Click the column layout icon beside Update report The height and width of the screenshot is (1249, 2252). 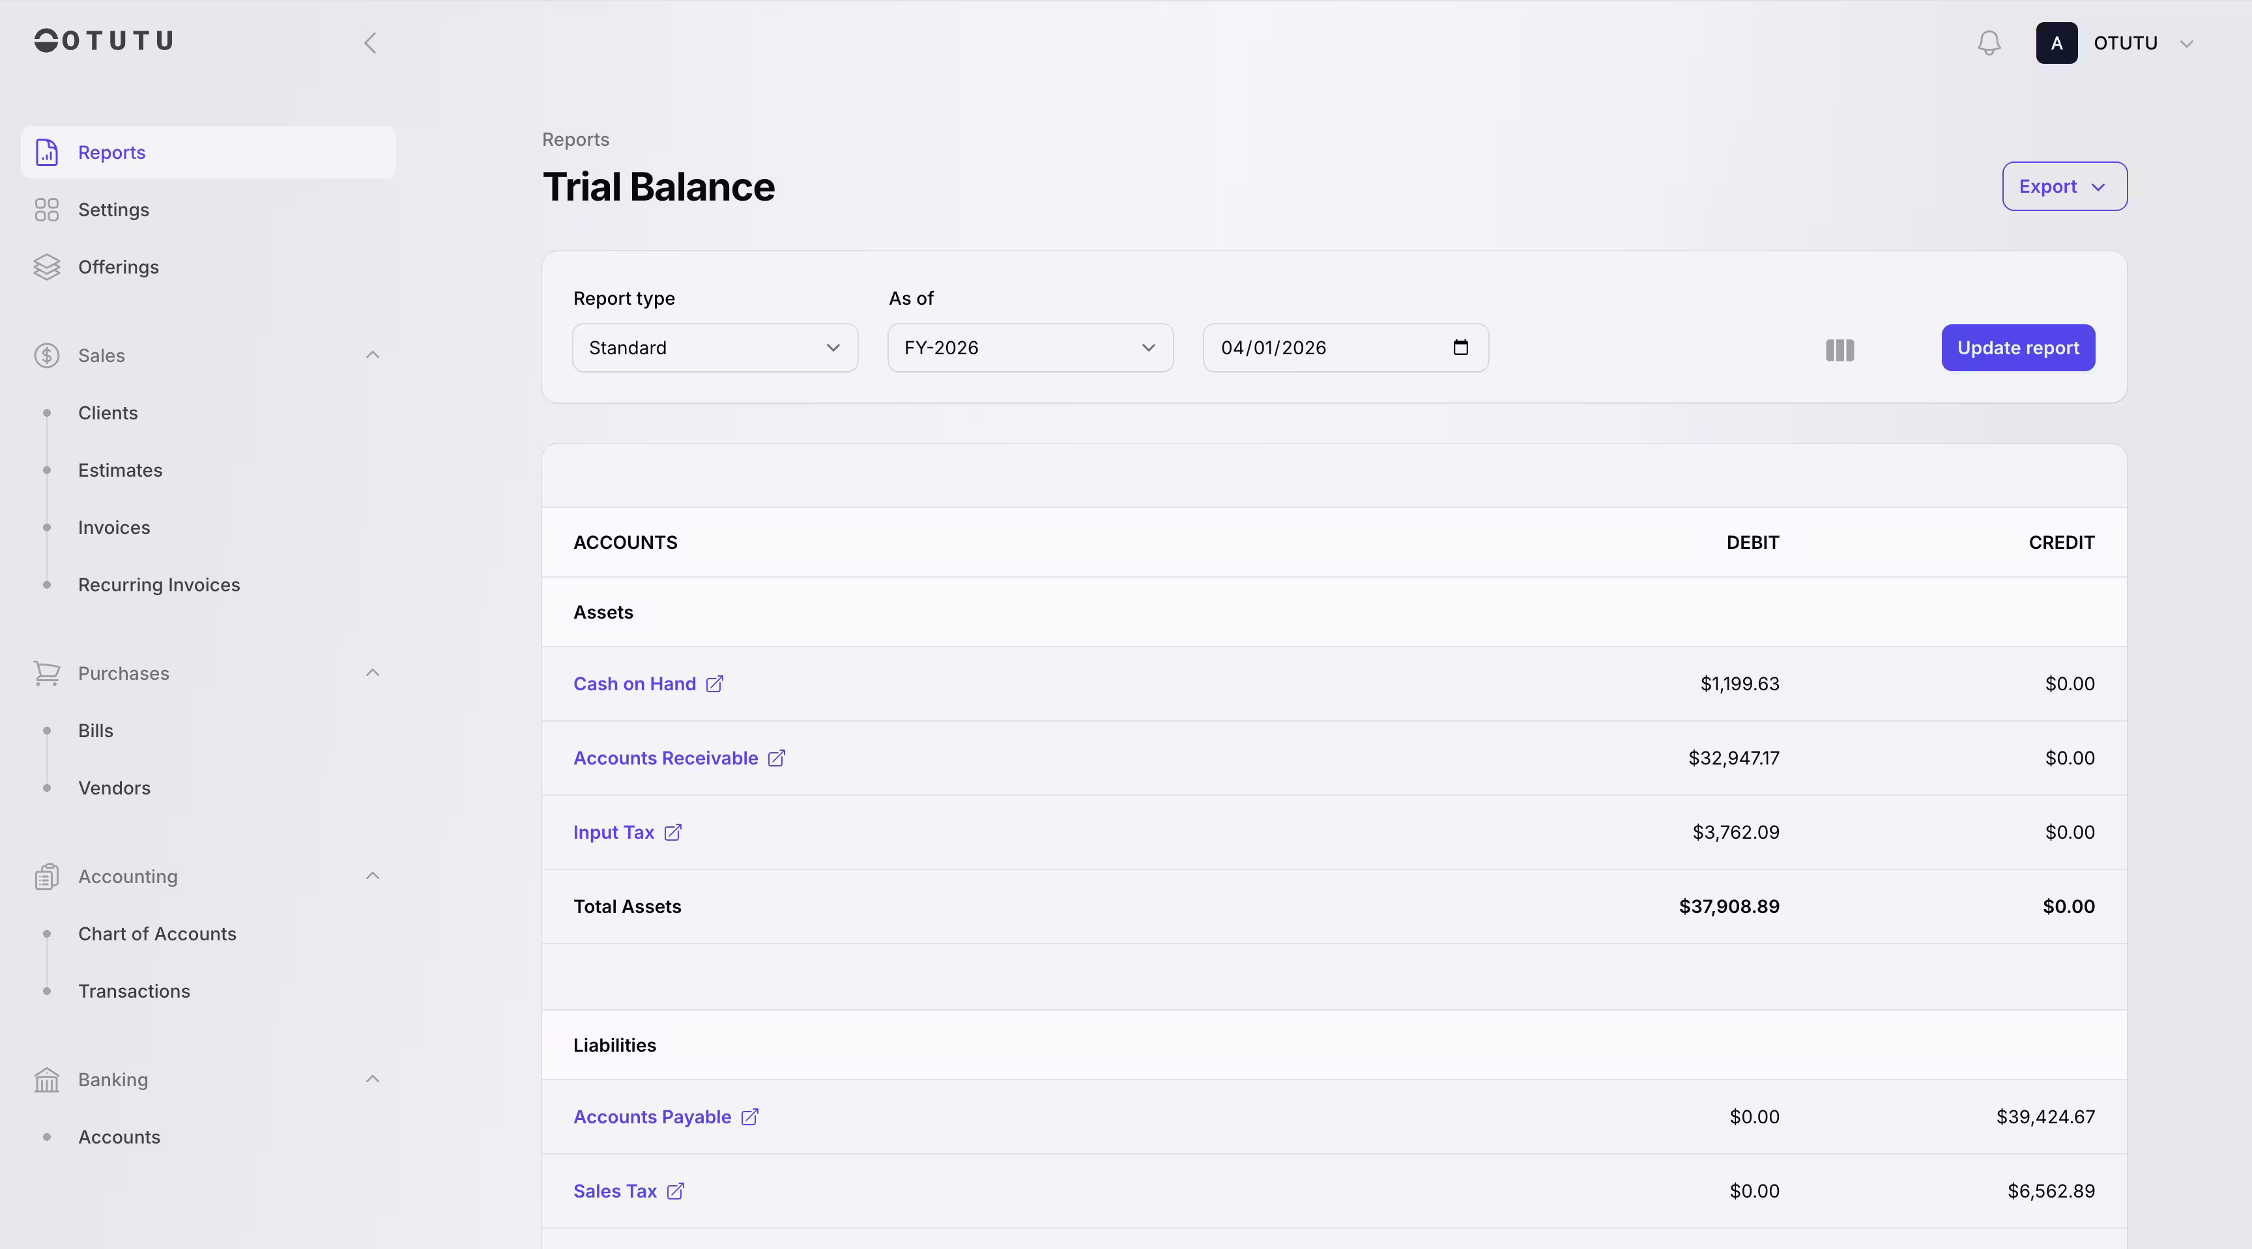tap(1838, 350)
